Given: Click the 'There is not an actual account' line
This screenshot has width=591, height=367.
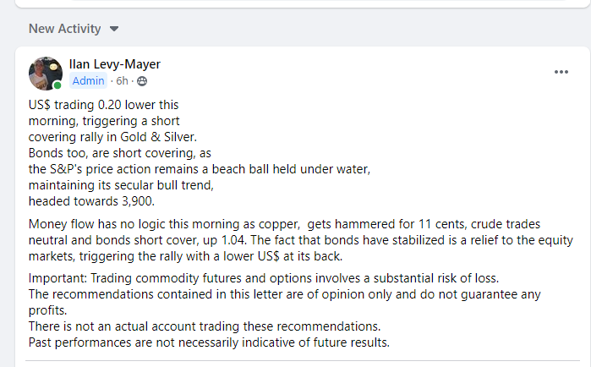Looking at the screenshot, I should click(203, 326).
